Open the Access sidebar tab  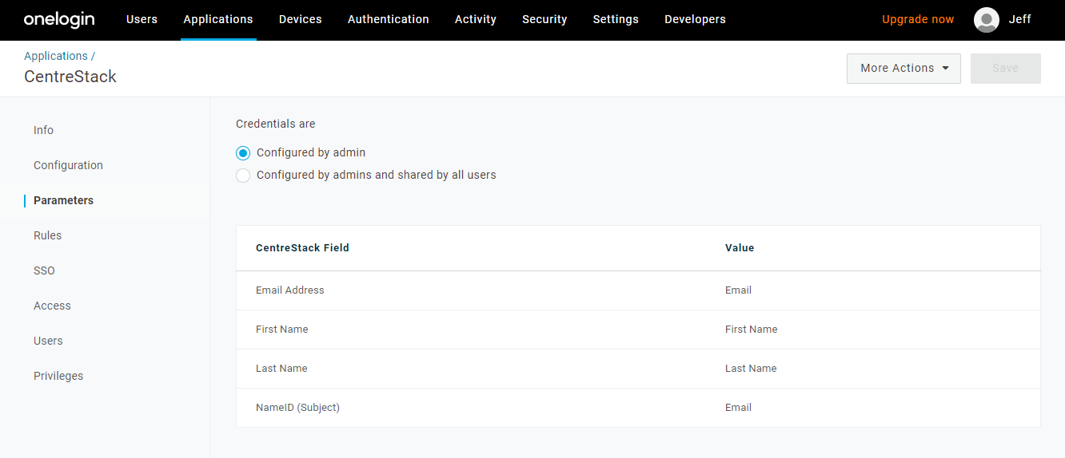coord(52,306)
